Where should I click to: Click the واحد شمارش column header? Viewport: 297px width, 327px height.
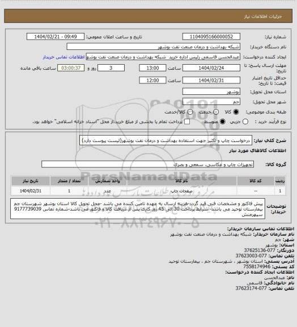(x=108, y=181)
